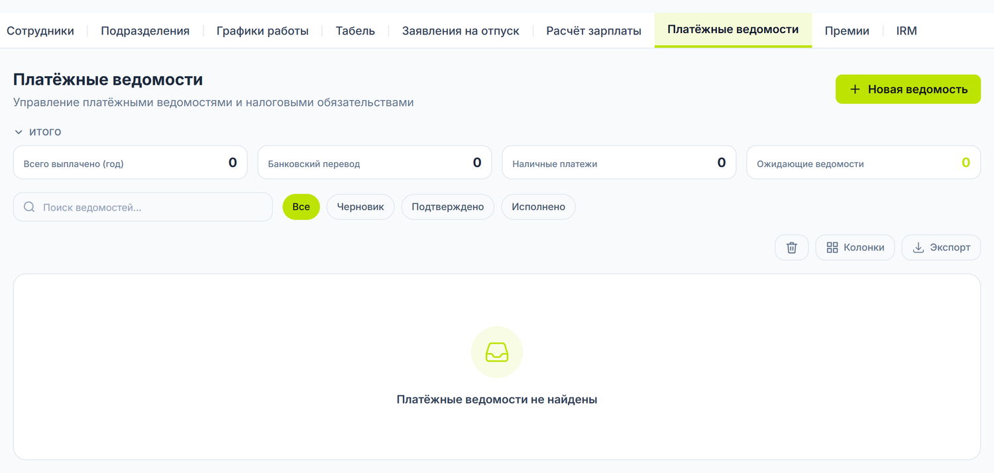Filter by Исполнено status

click(x=538, y=207)
